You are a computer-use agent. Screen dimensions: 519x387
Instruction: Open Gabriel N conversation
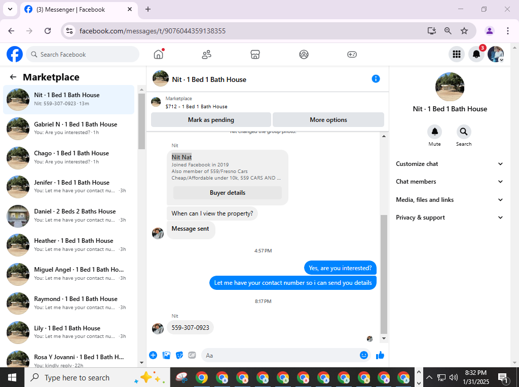[69, 128]
